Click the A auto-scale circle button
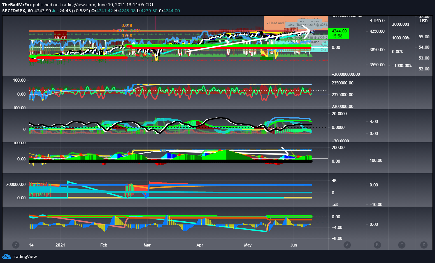The image size is (435, 263). [x=347, y=245]
